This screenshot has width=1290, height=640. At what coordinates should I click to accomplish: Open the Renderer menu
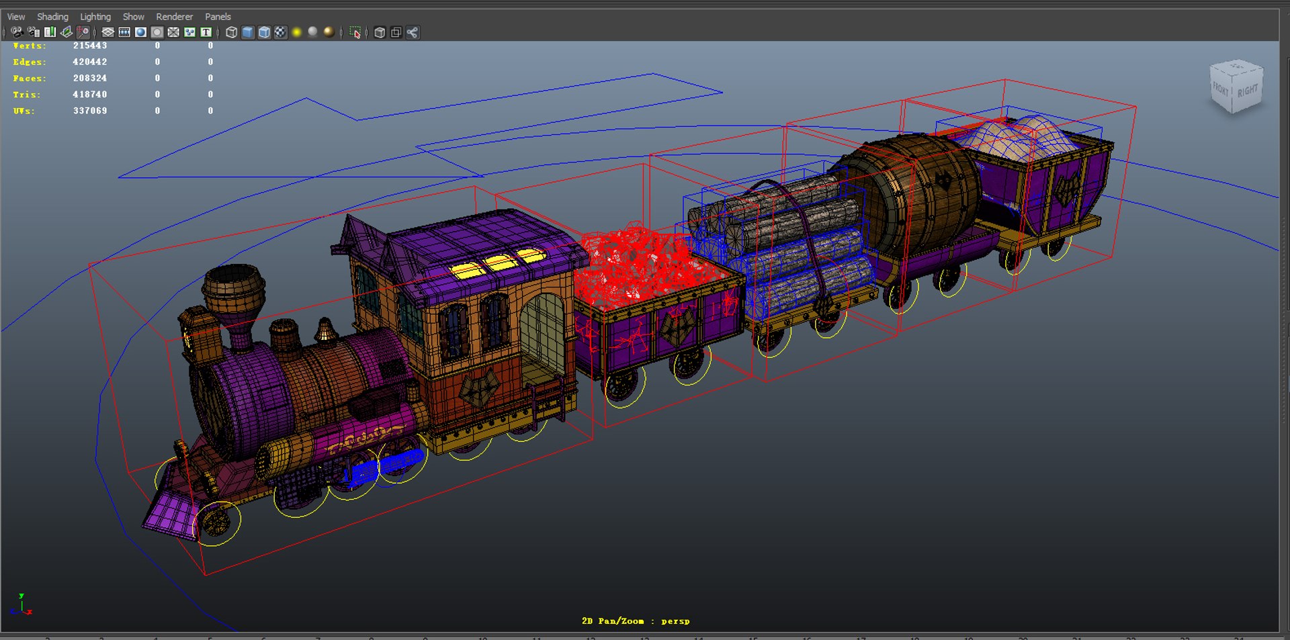(174, 17)
